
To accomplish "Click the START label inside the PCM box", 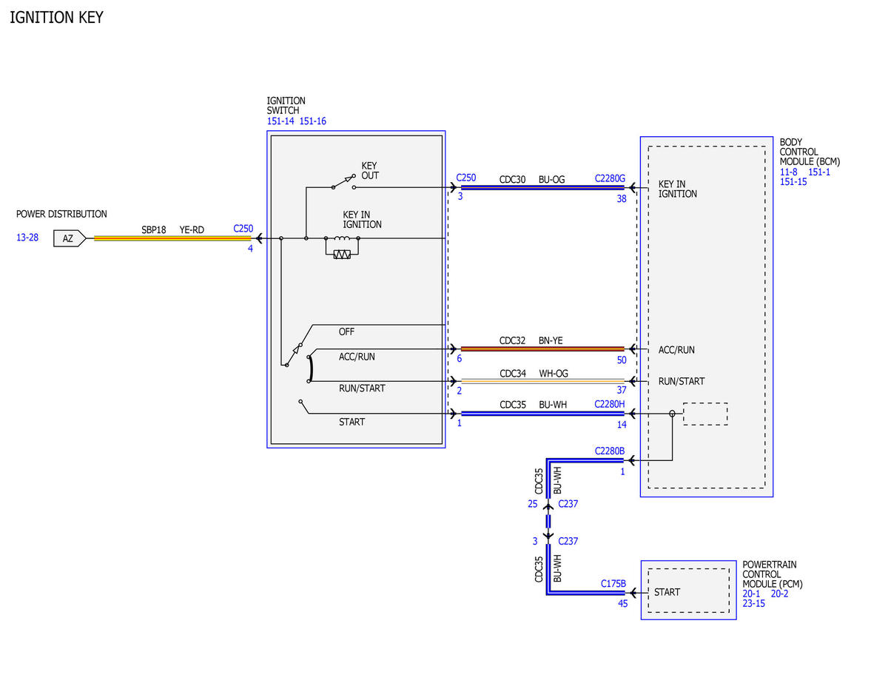I will click(667, 592).
